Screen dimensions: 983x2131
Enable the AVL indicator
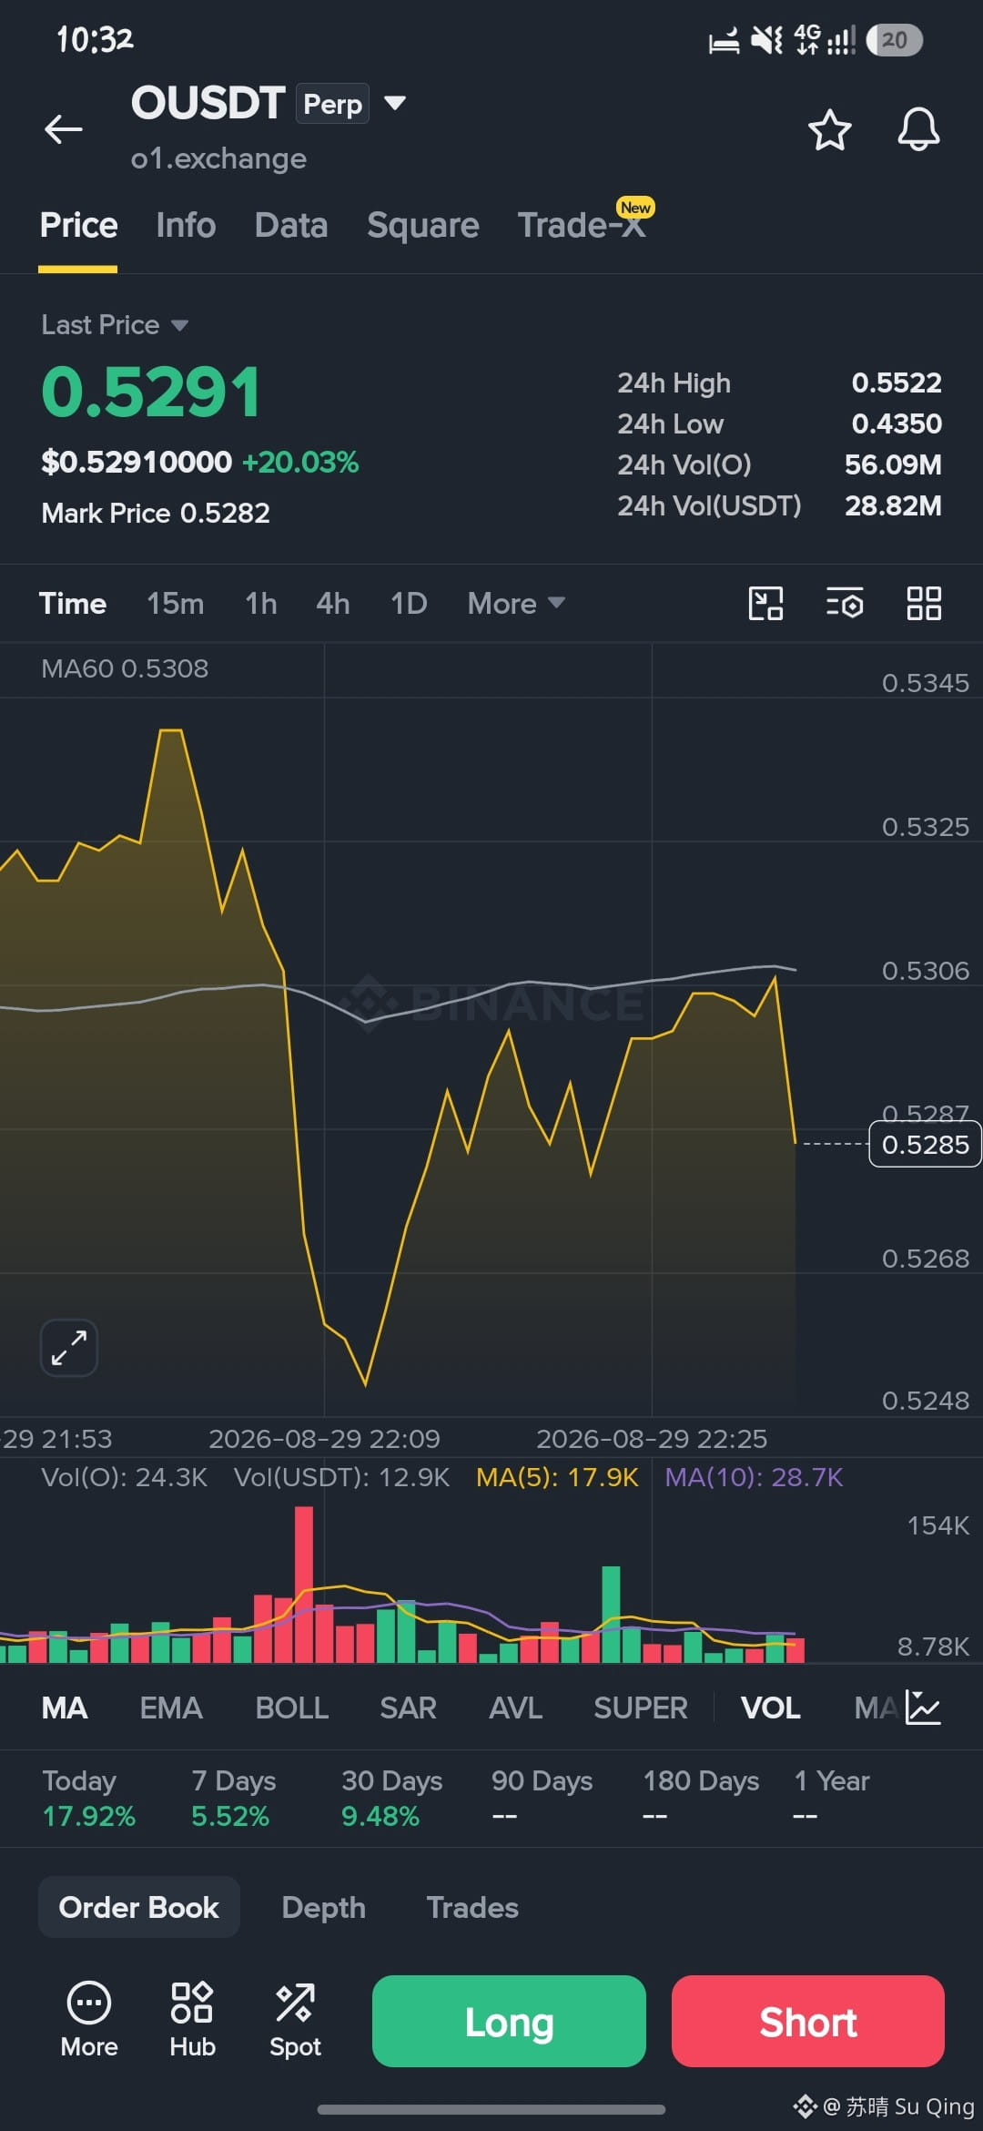tap(515, 1708)
